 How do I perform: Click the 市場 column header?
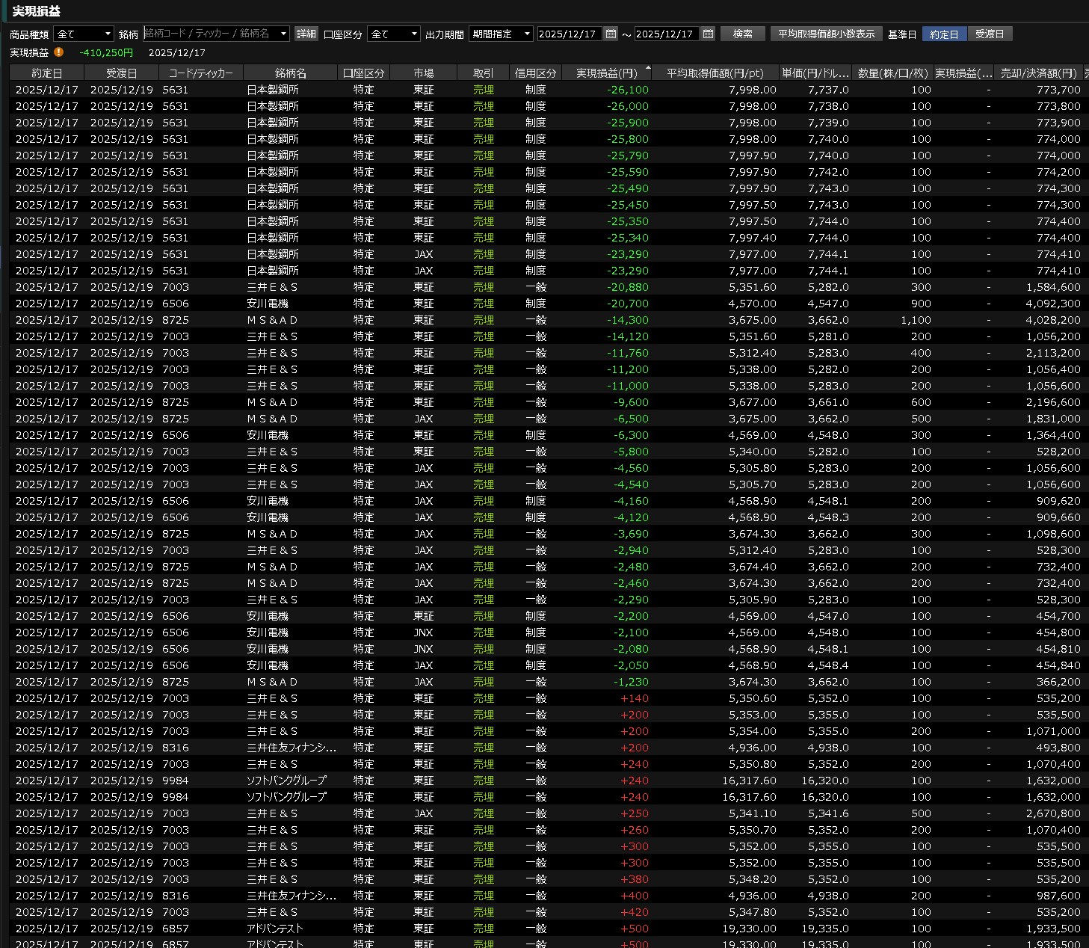click(423, 73)
